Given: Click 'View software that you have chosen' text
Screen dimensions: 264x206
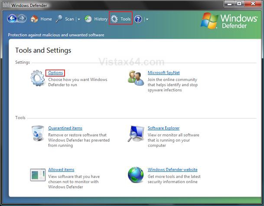Looking at the screenshot, I should tap(74, 182).
